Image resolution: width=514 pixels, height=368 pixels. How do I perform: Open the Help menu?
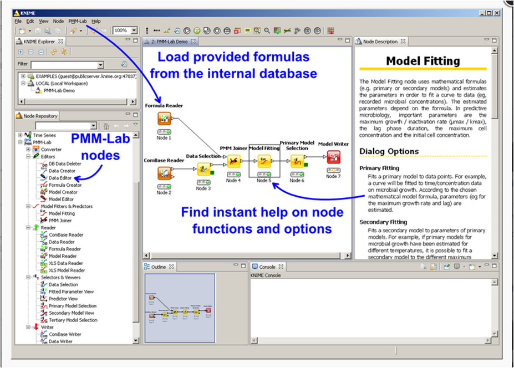coord(96,21)
